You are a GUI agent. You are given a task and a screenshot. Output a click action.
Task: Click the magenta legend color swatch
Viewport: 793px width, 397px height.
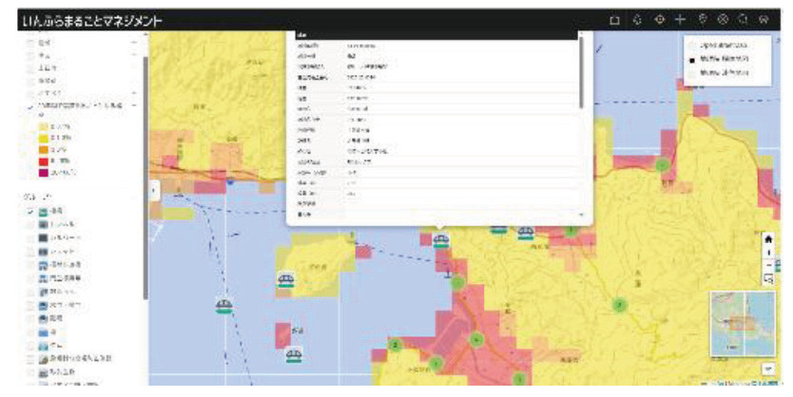point(44,173)
